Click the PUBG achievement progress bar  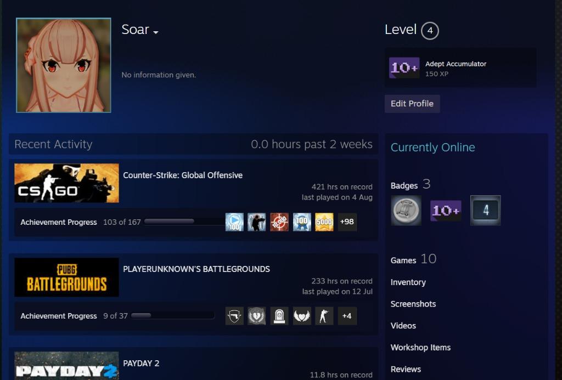[x=173, y=315]
